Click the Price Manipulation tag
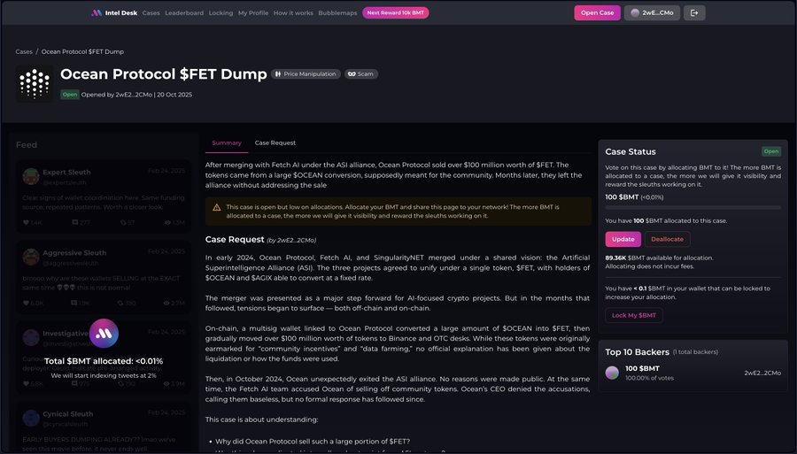 (x=306, y=74)
